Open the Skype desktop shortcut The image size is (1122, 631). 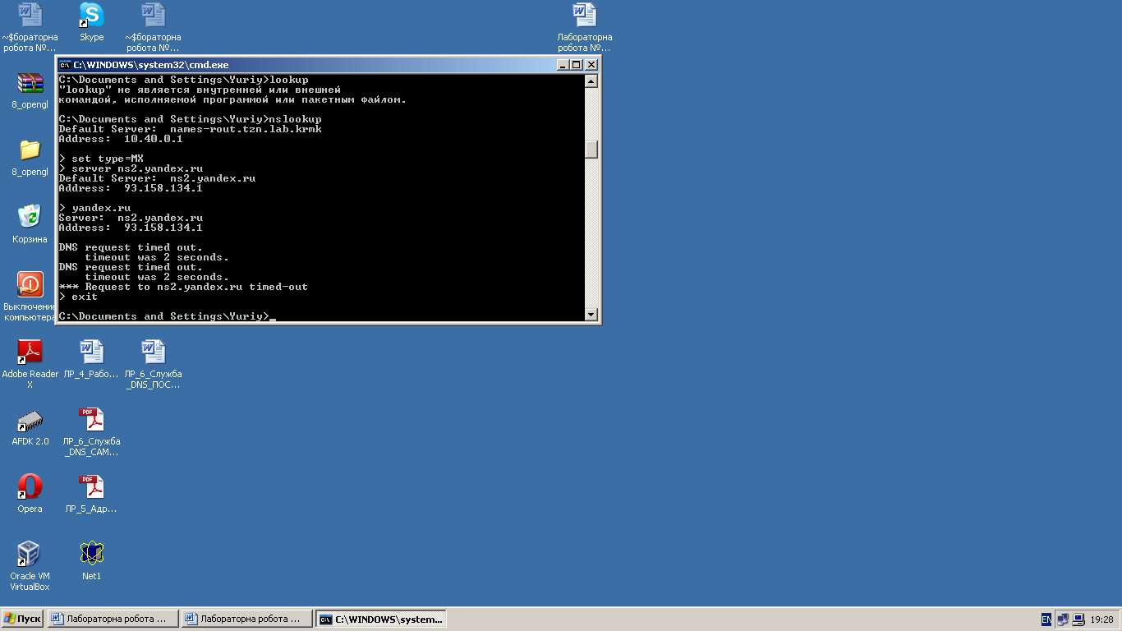(x=92, y=15)
